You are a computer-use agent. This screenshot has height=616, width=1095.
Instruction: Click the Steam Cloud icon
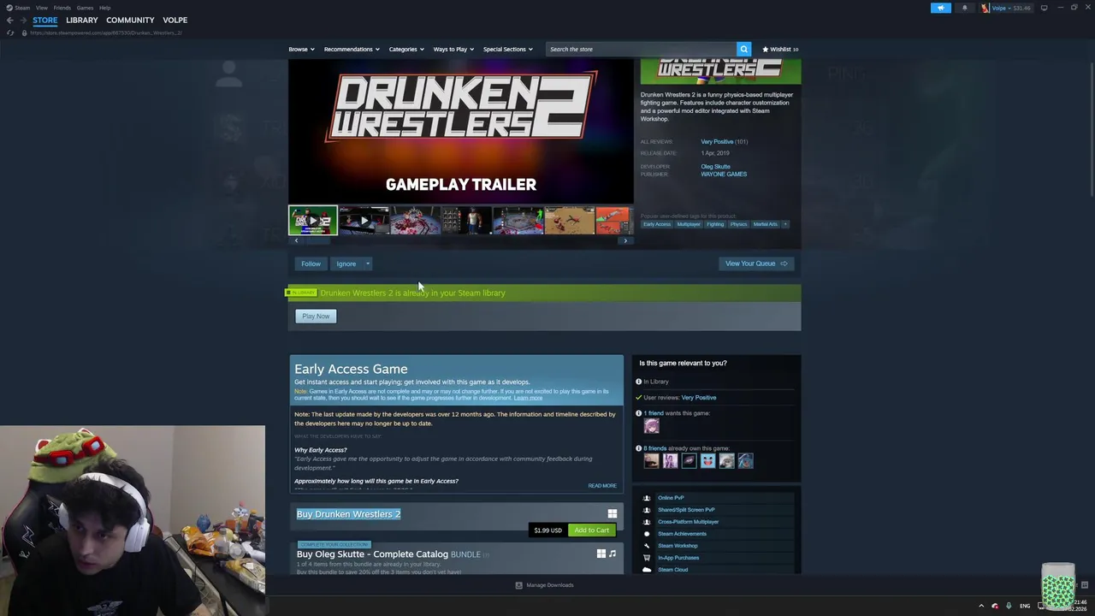pos(647,570)
